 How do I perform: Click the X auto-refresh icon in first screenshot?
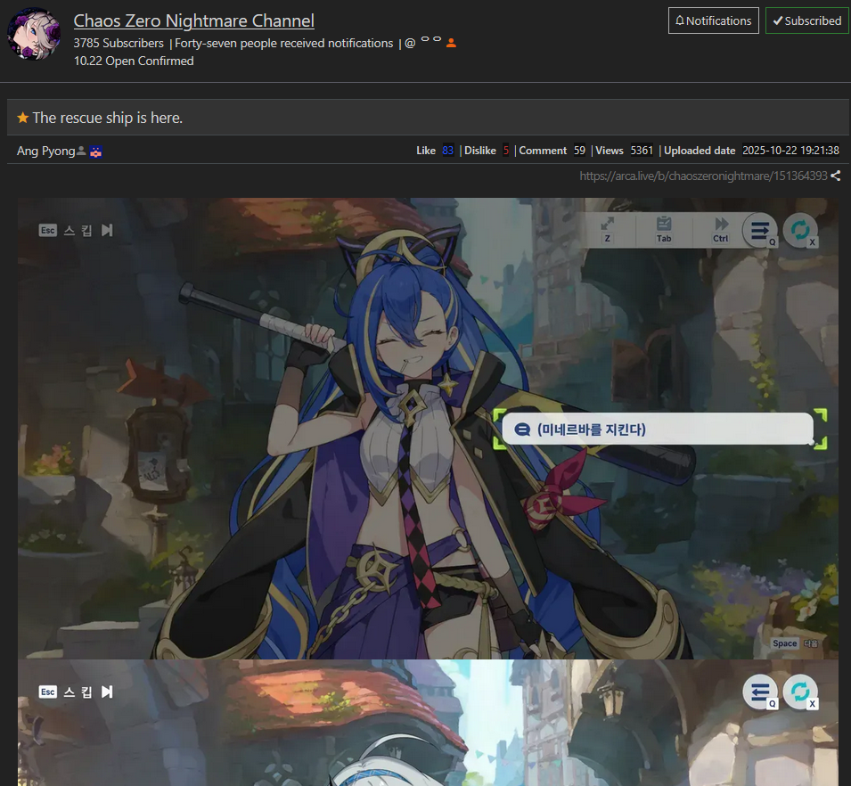[x=800, y=230]
